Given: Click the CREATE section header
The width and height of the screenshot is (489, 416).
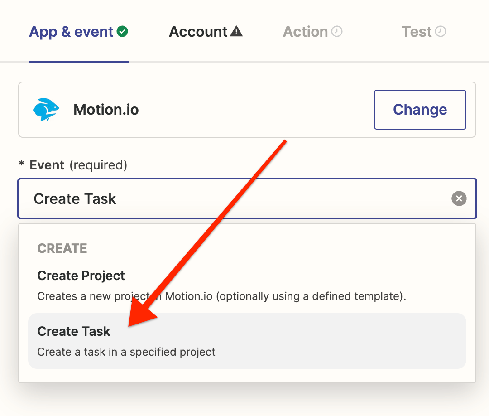Looking at the screenshot, I should click(62, 249).
